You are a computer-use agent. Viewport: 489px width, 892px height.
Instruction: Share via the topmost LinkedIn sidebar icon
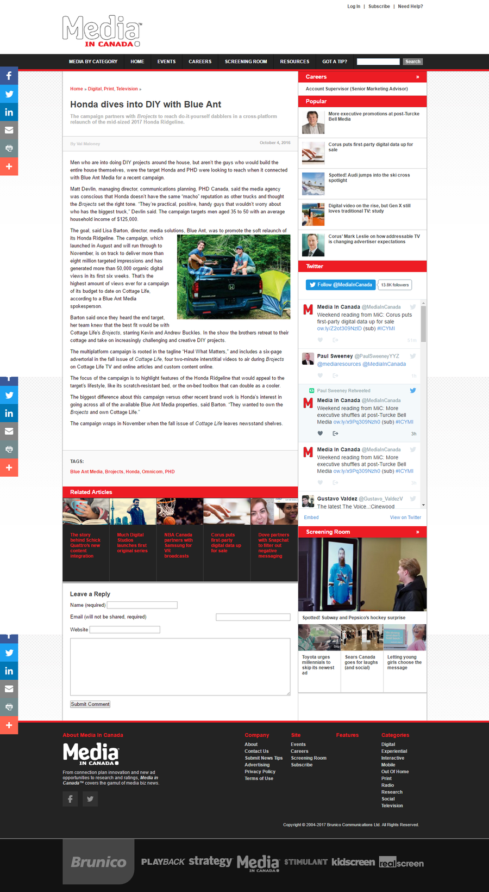coord(9,112)
